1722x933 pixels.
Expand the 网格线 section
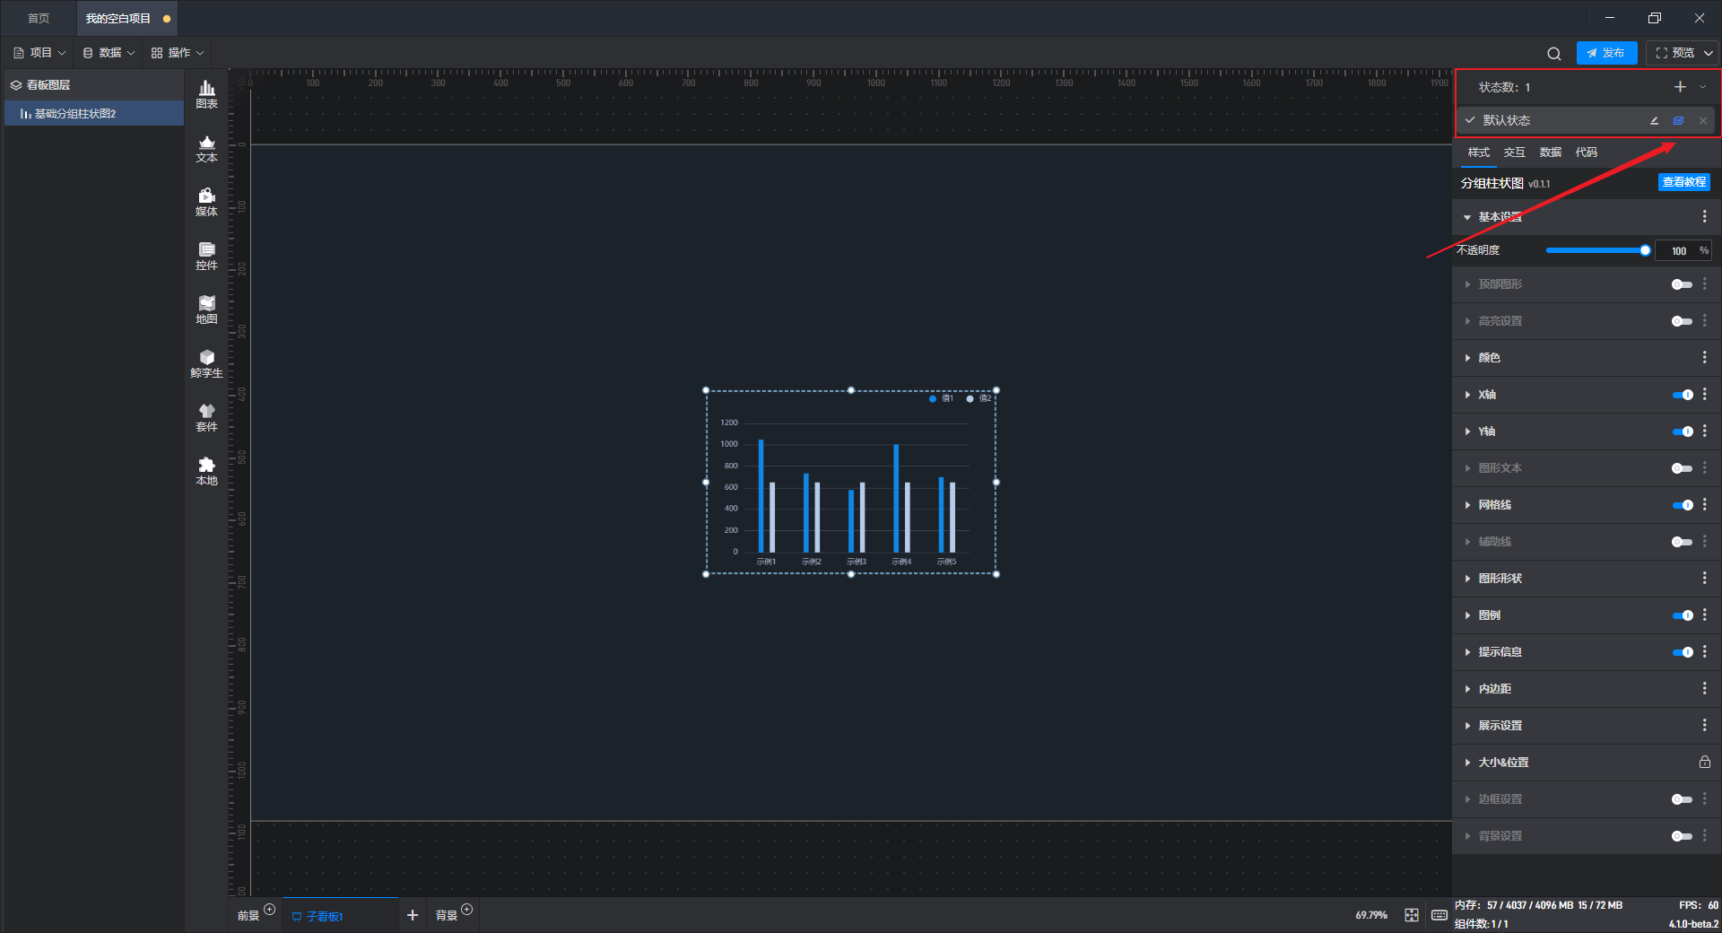pos(1467,505)
